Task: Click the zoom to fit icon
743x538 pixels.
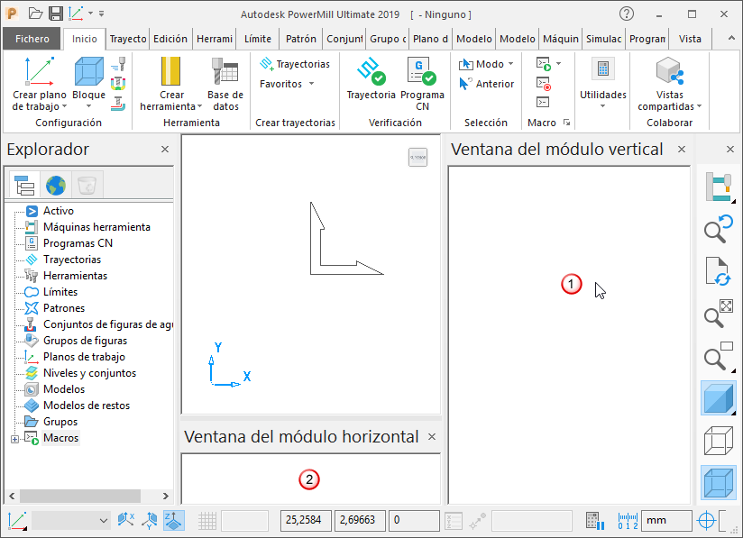Action: pos(719,313)
